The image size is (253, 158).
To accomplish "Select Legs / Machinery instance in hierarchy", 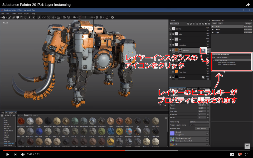I will [x=226, y=62].
